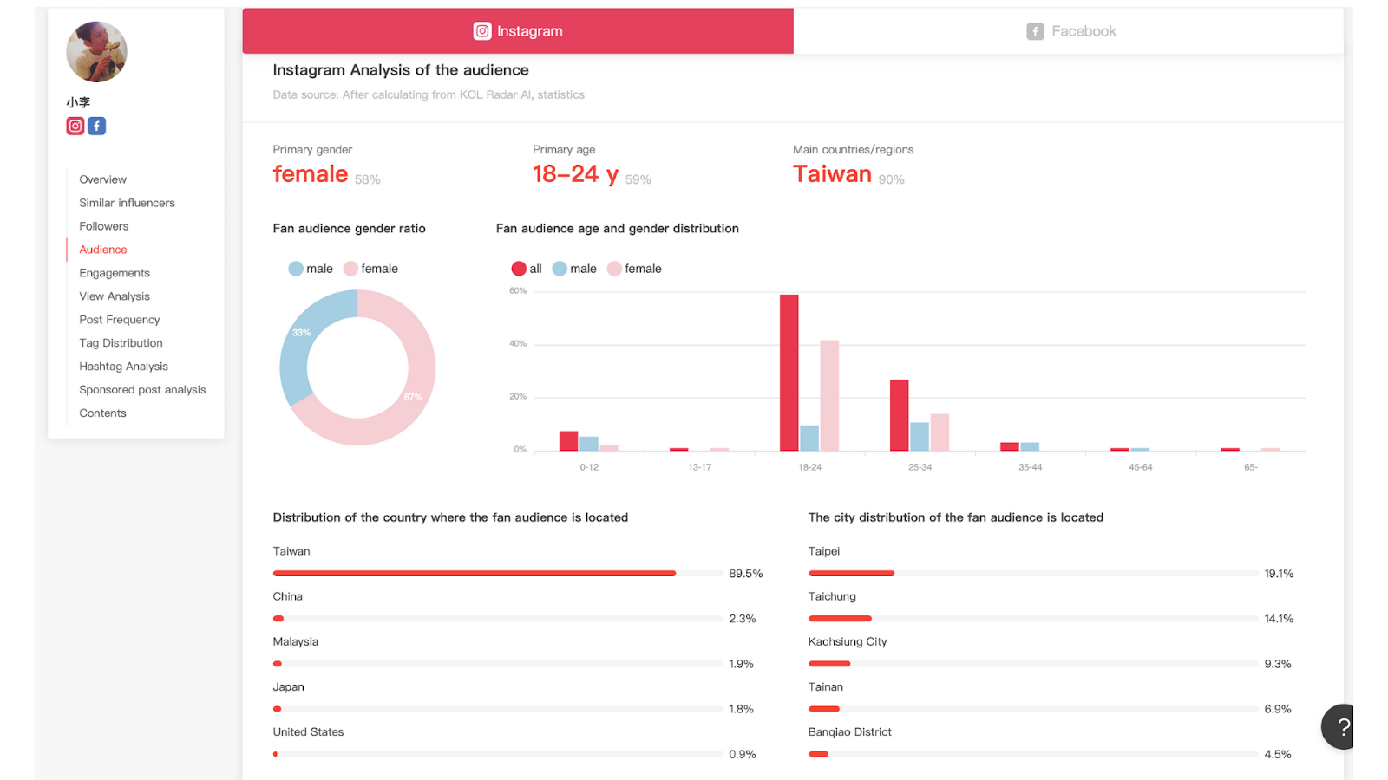Click the '14.1%' Taichung value

tap(1279, 619)
